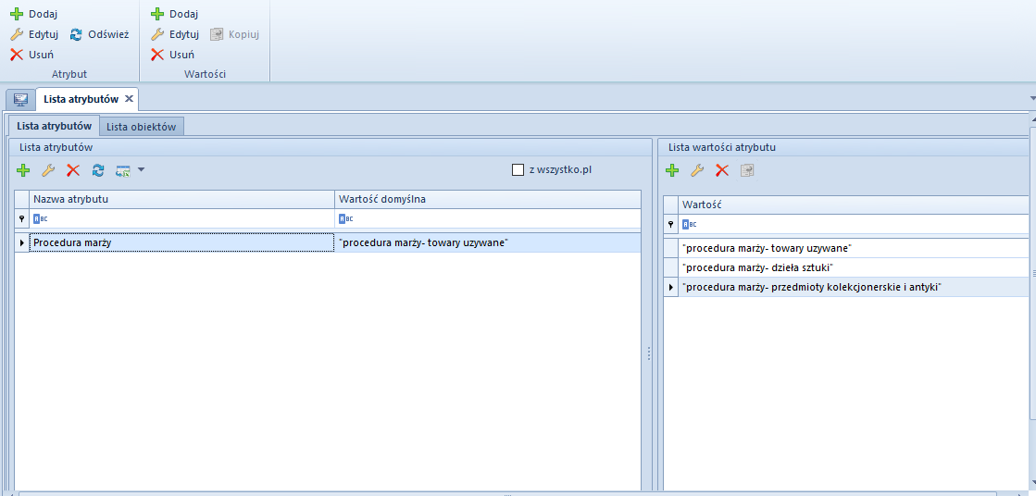The height and width of the screenshot is (496, 1036).
Task: Click default value cell "procedura marży- towary uzywane"
Action: click(x=488, y=242)
